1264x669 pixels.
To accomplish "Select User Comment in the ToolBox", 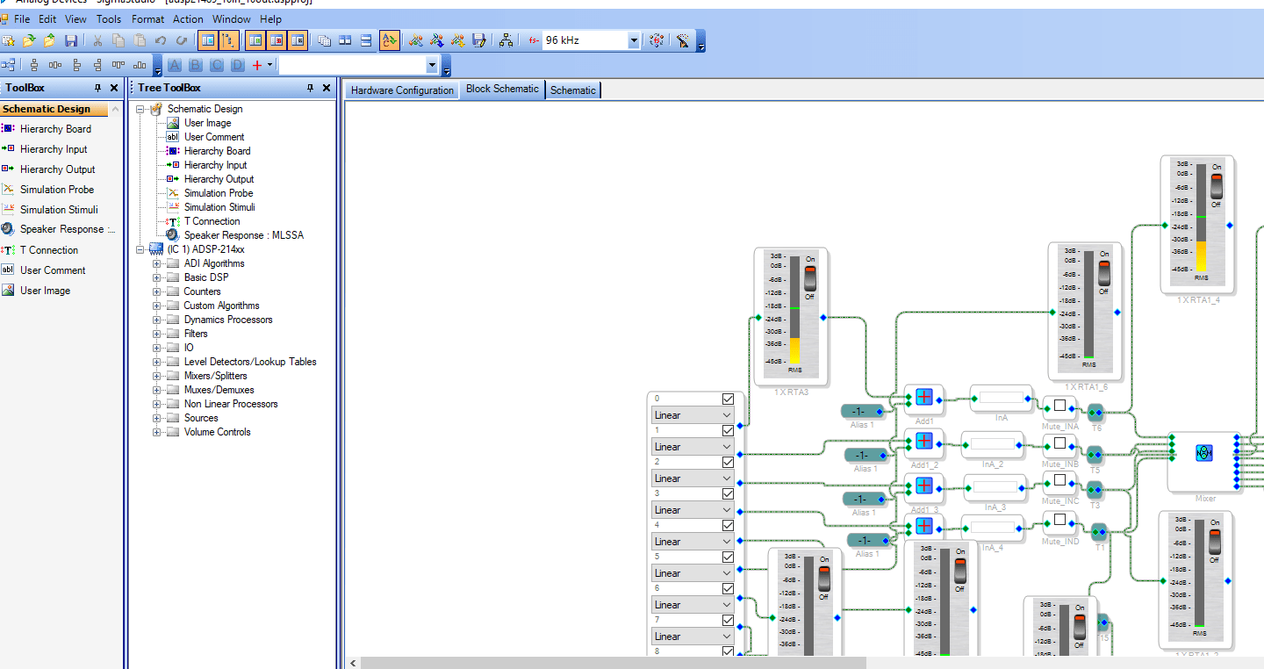I will pos(53,270).
